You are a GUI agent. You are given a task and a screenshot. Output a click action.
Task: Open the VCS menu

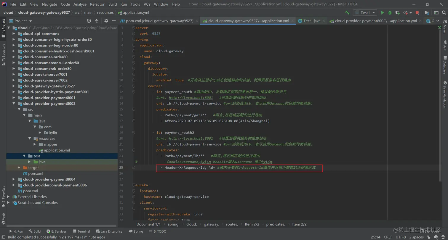click(x=147, y=4)
